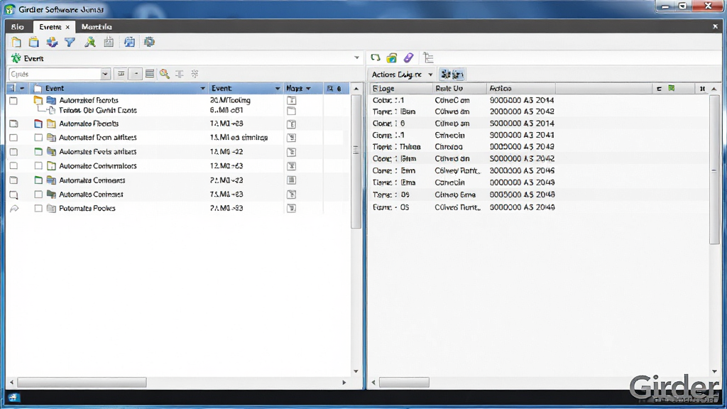Open the Hoze column header dropdown
The height and width of the screenshot is (409, 727).
tap(309, 88)
